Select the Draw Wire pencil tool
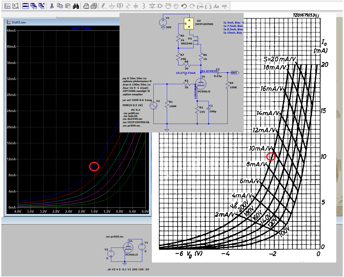The image size is (344, 277). click(x=104, y=6)
